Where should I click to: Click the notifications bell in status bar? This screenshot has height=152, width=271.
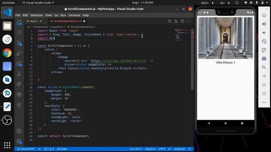[x=190, y=149]
